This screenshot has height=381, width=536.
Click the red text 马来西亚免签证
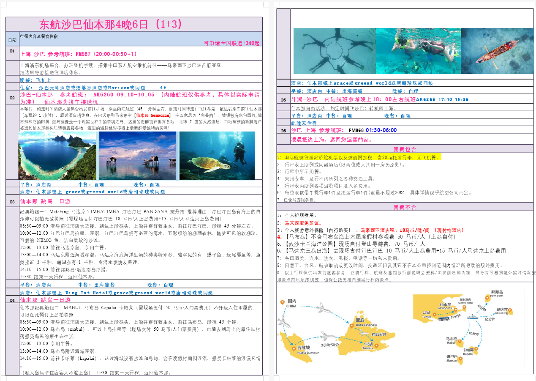(x=303, y=222)
